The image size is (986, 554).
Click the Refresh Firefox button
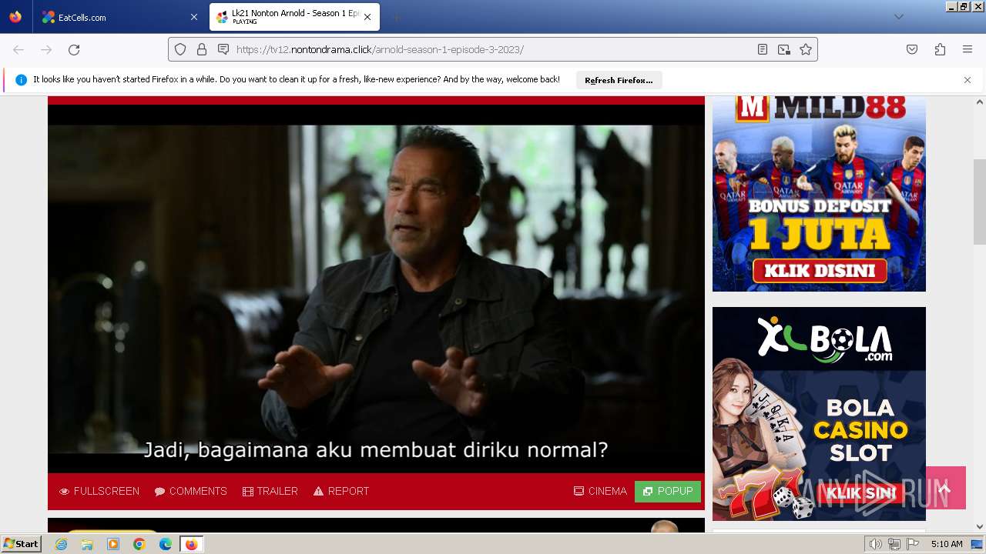(x=619, y=80)
